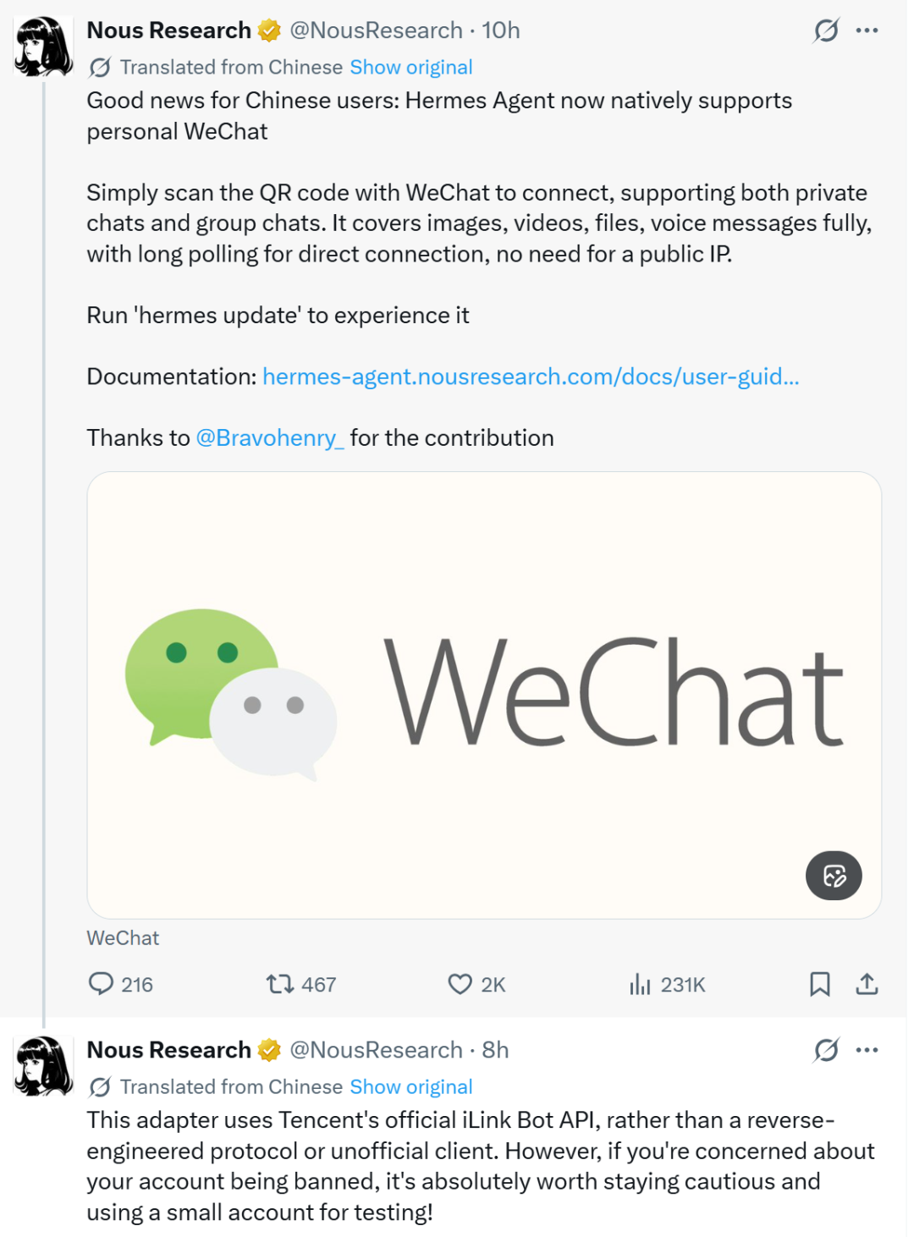Image resolution: width=914 pixels, height=1237 pixels.
Task: Open the hermes-agent documentation link
Action: pos(531,377)
